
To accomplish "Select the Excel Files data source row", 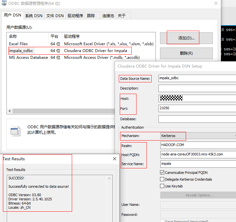I will point(81,44).
